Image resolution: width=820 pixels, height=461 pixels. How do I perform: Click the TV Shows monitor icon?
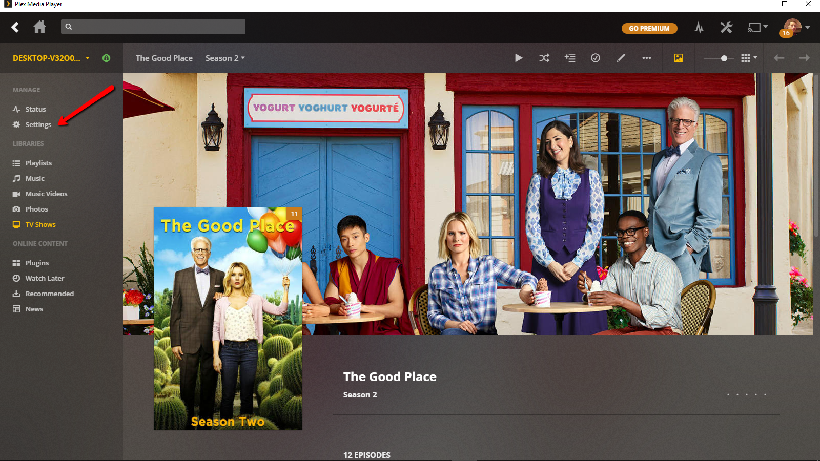tap(16, 224)
